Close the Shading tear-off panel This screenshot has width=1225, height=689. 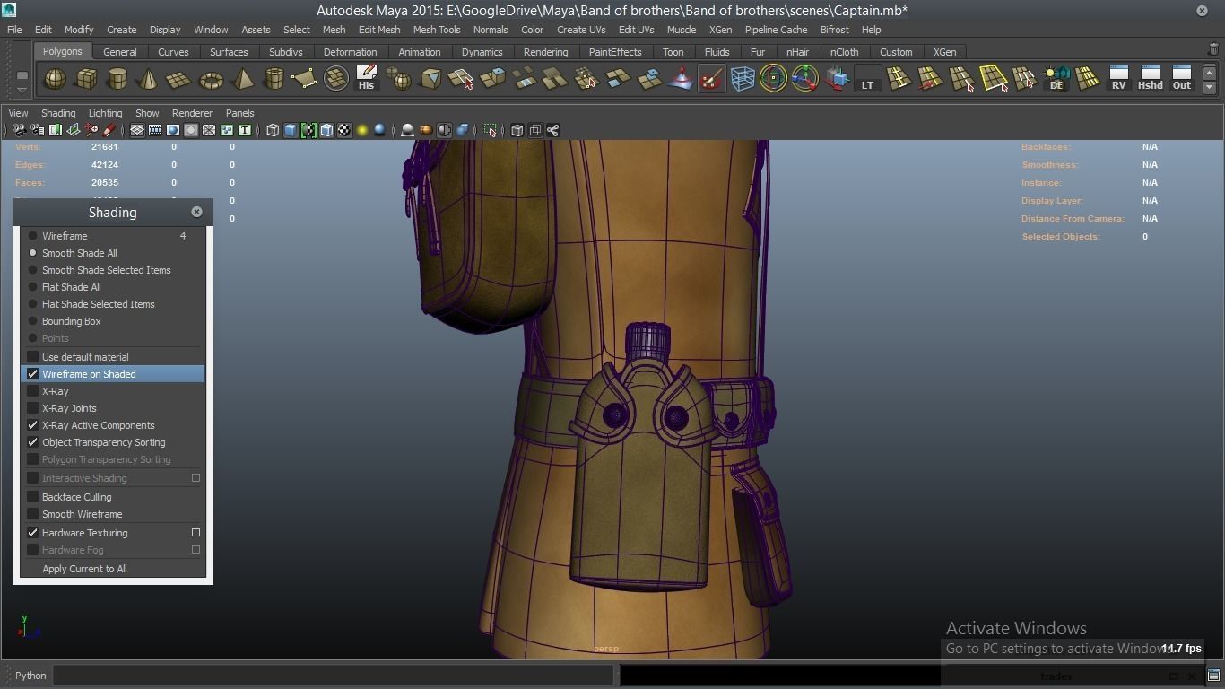(196, 212)
